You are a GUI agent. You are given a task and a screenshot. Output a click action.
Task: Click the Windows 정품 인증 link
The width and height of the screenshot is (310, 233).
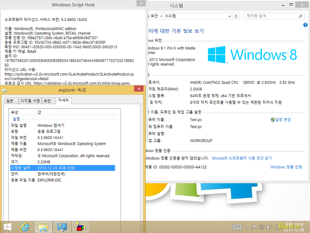[x=286, y=167]
